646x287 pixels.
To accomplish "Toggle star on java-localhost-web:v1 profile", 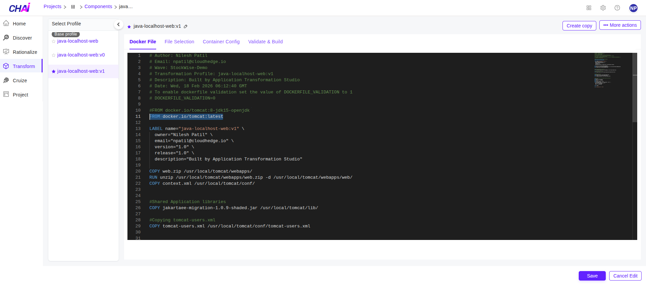I will tap(53, 71).
